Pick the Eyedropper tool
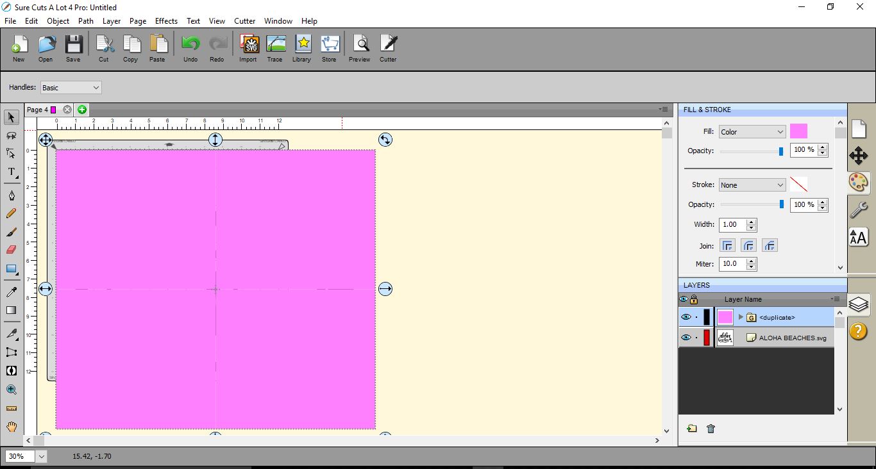Screen dimensions: 876x469 click(x=12, y=292)
